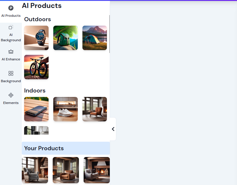Screen dimensions: 237x185
Task: Open the Elements diamond icon
Action: [x=11, y=95]
